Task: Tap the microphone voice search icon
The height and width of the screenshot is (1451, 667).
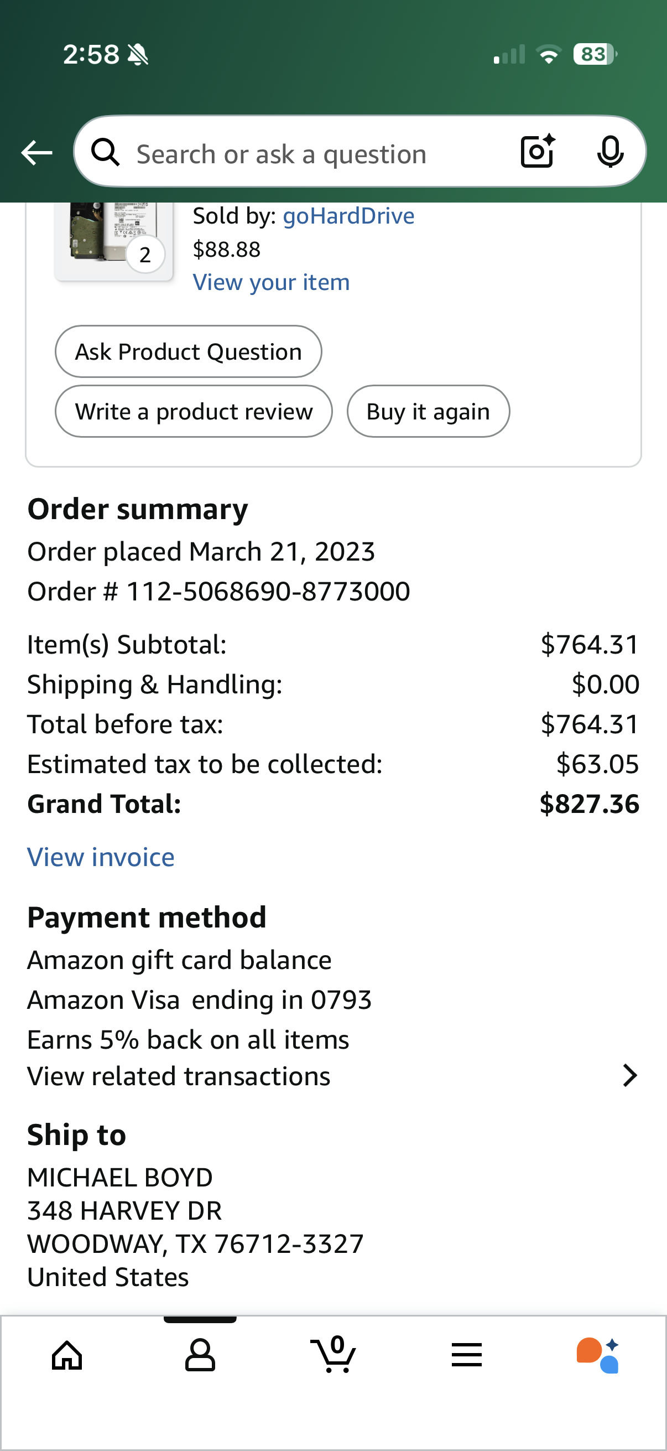Action: pos(610,152)
